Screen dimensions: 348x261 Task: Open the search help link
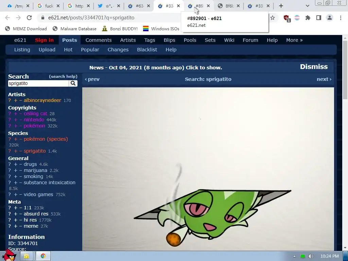pyautogui.click(x=63, y=76)
